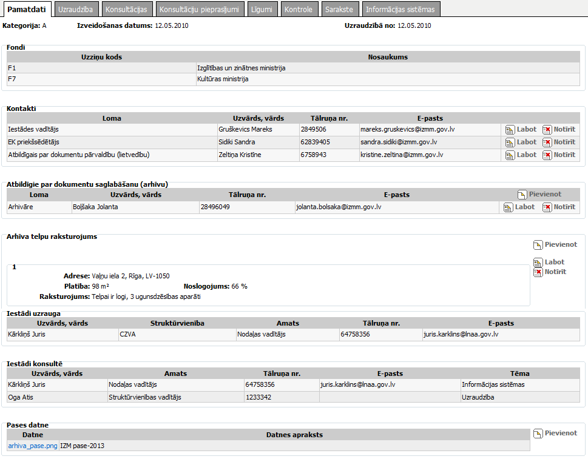
Task: Click Labot for Zeltiņa Kristīne contact
Action: point(526,155)
